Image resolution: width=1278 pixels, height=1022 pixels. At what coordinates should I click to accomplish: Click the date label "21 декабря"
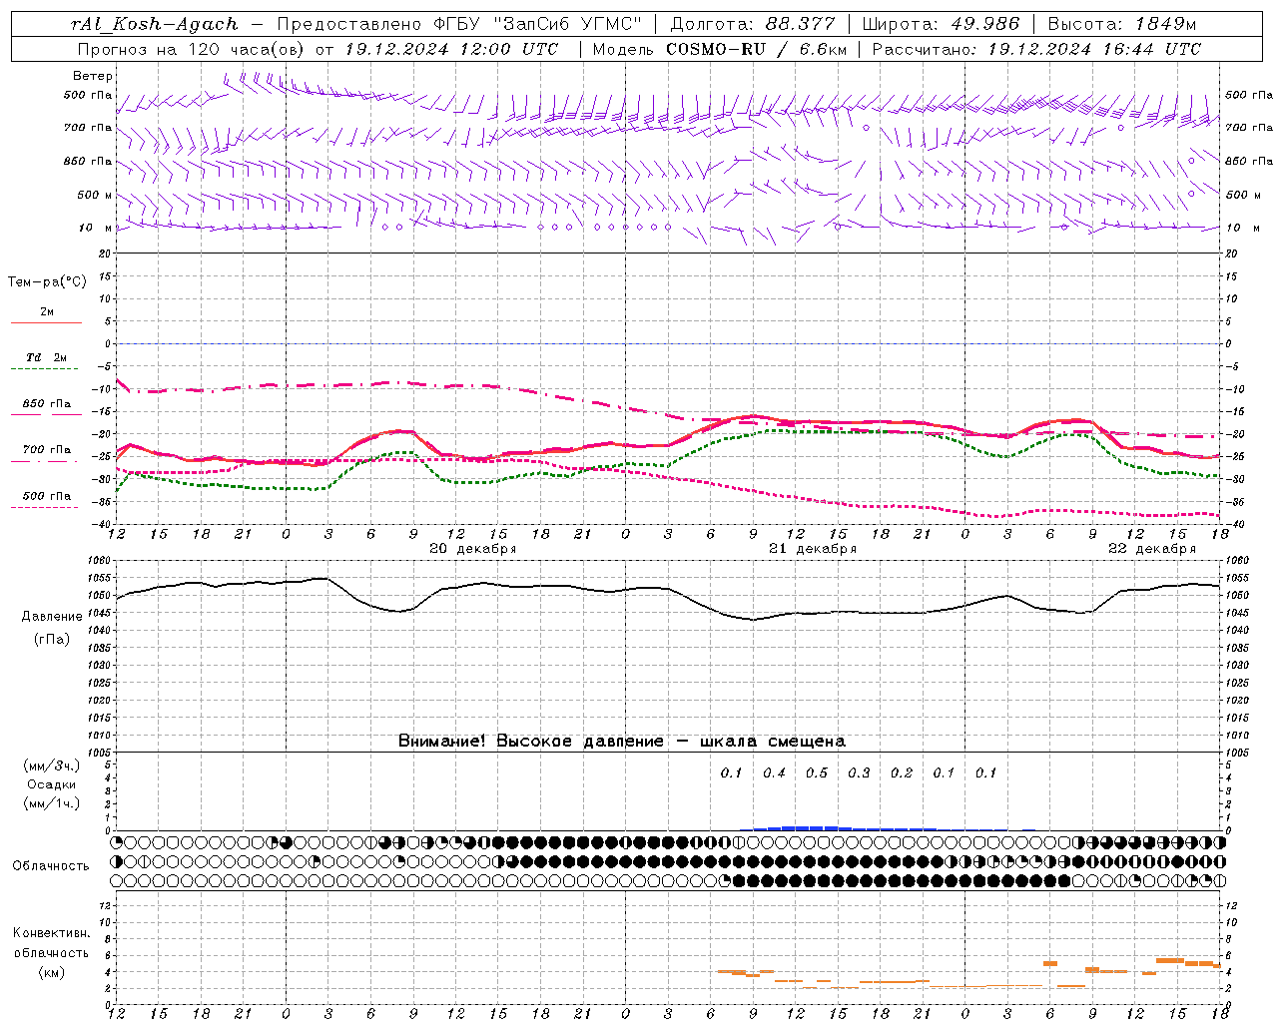tap(813, 548)
